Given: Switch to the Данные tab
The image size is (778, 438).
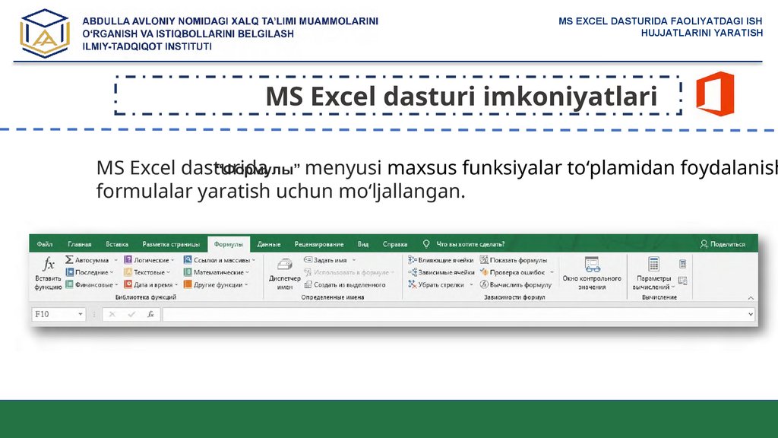Looking at the screenshot, I should point(269,244).
